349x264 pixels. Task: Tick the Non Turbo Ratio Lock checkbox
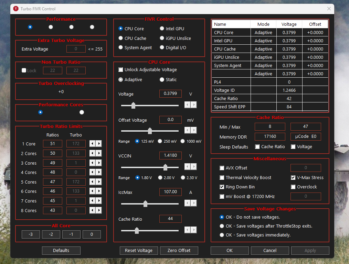point(24,70)
